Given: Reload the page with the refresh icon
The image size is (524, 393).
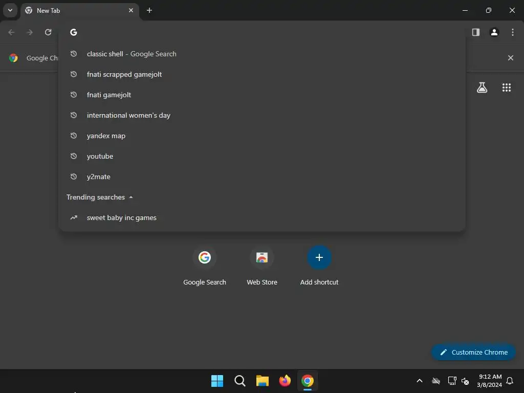Looking at the screenshot, I should point(48,32).
